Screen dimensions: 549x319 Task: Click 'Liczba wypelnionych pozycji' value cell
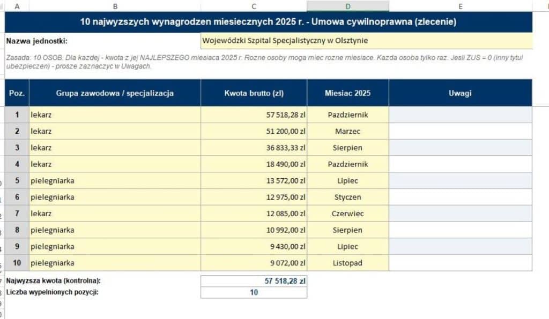pos(254,292)
